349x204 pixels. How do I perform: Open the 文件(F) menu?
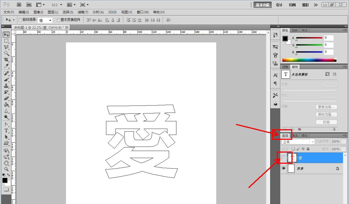tap(9, 12)
